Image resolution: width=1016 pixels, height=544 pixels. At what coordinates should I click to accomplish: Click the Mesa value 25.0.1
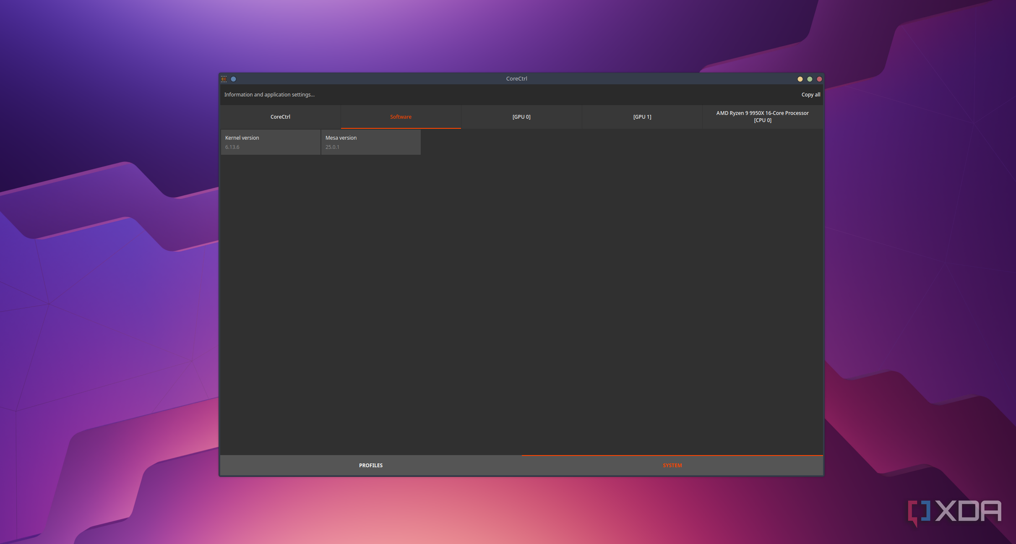332,147
